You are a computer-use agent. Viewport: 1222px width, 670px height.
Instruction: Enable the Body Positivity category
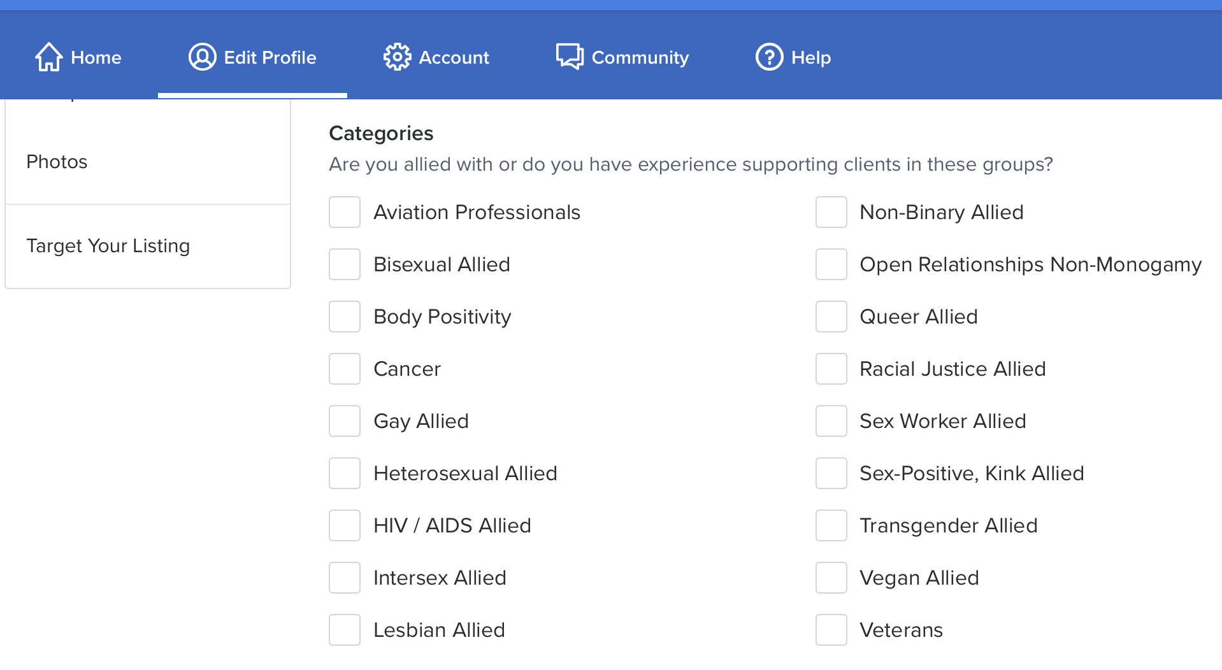click(x=345, y=317)
